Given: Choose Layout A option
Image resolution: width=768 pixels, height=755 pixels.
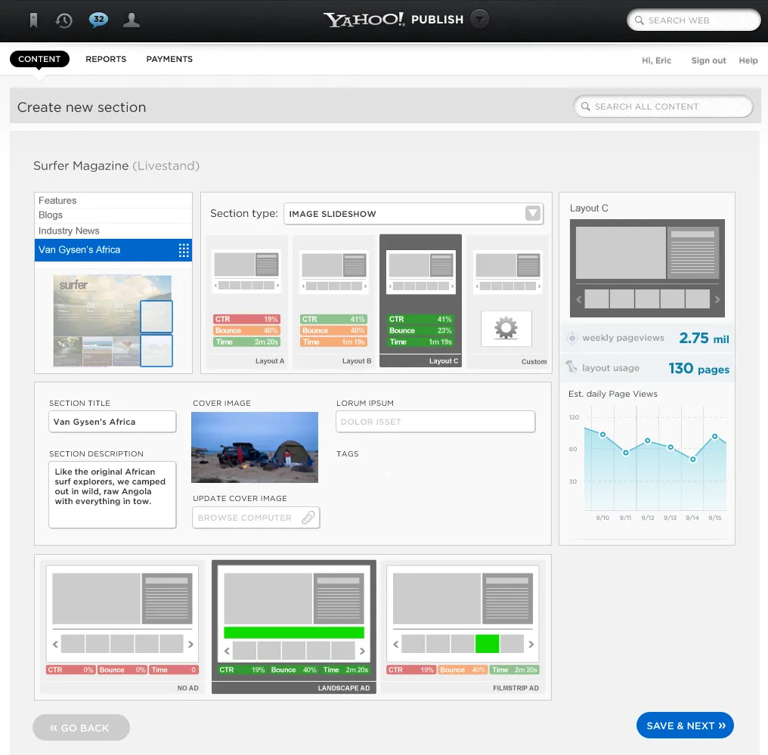Looking at the screenshot, I should [x=246, y=301].
